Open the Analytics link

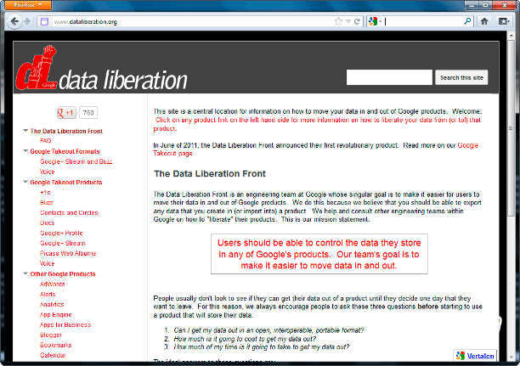[52, 304]
